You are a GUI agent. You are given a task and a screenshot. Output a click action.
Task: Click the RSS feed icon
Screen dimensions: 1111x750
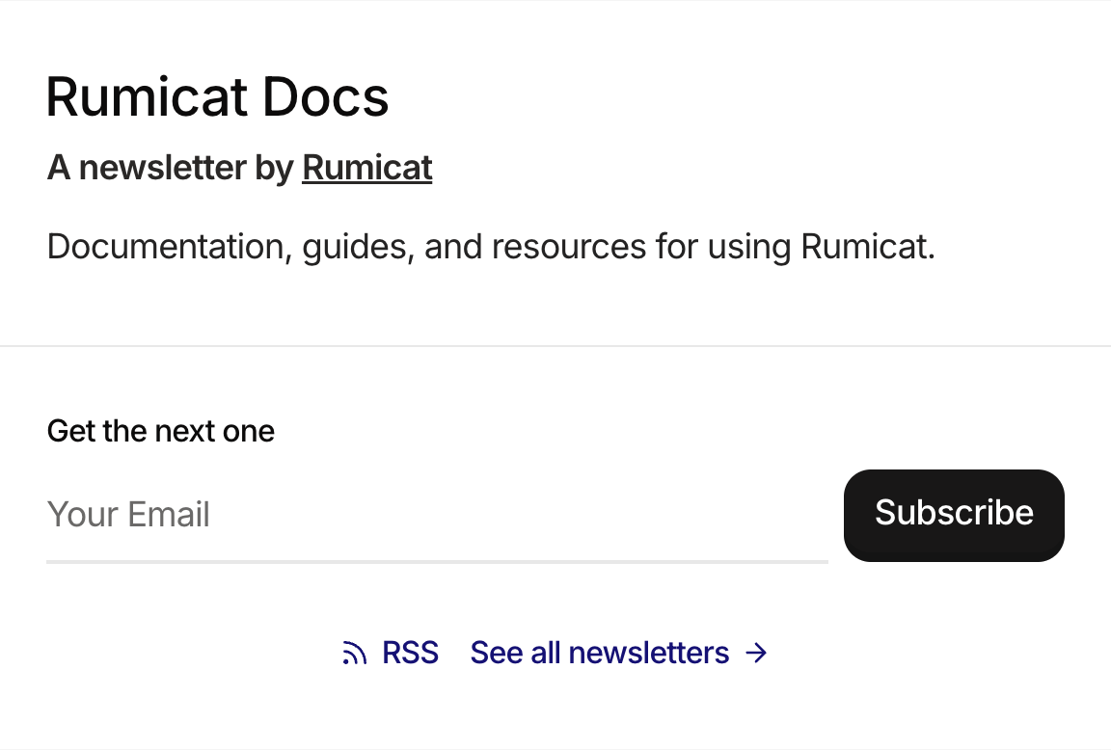[354, 653]
